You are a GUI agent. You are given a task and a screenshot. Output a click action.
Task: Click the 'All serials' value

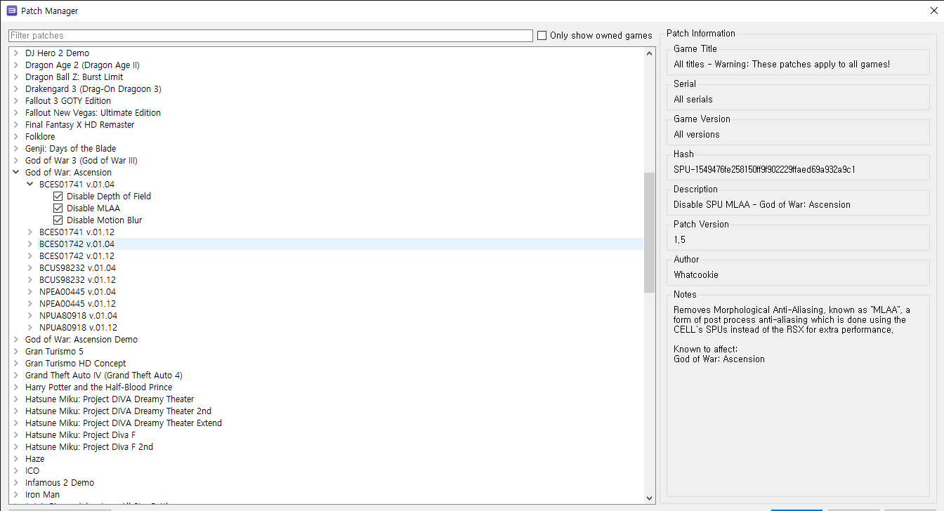click(693, 100)
